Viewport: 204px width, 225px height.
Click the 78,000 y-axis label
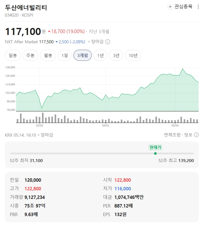pyautogui.click(x=11, y=110)
